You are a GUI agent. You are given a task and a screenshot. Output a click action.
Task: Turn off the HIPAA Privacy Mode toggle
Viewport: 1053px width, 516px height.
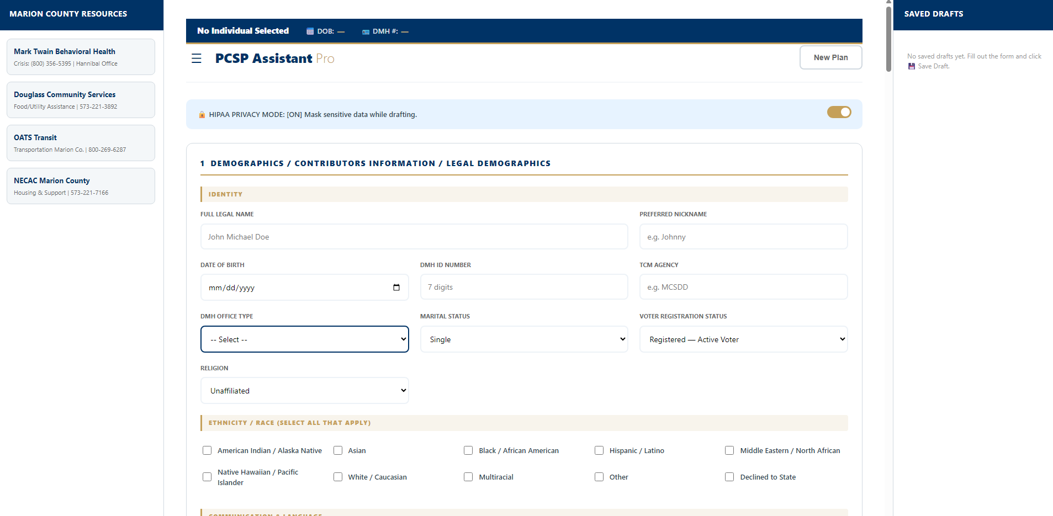[x=839, y=112]
